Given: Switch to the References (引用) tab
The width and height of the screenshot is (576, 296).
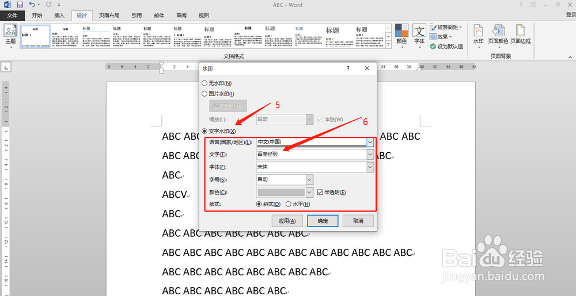Looking at the screenshot, I should [137, 16].
